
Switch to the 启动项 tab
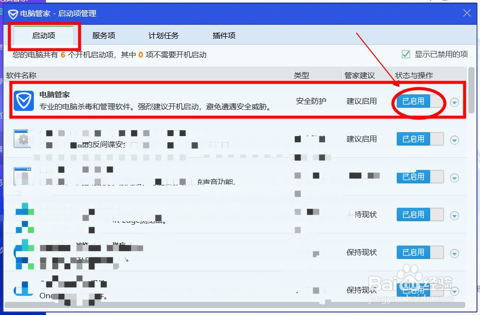point(44,35)
